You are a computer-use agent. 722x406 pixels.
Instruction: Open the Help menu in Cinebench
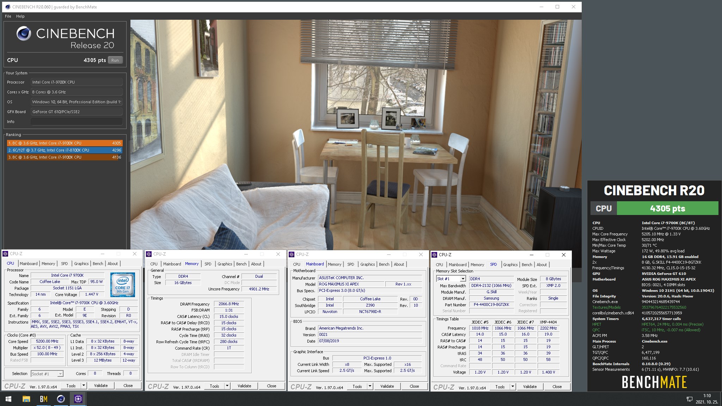(20, 16)
